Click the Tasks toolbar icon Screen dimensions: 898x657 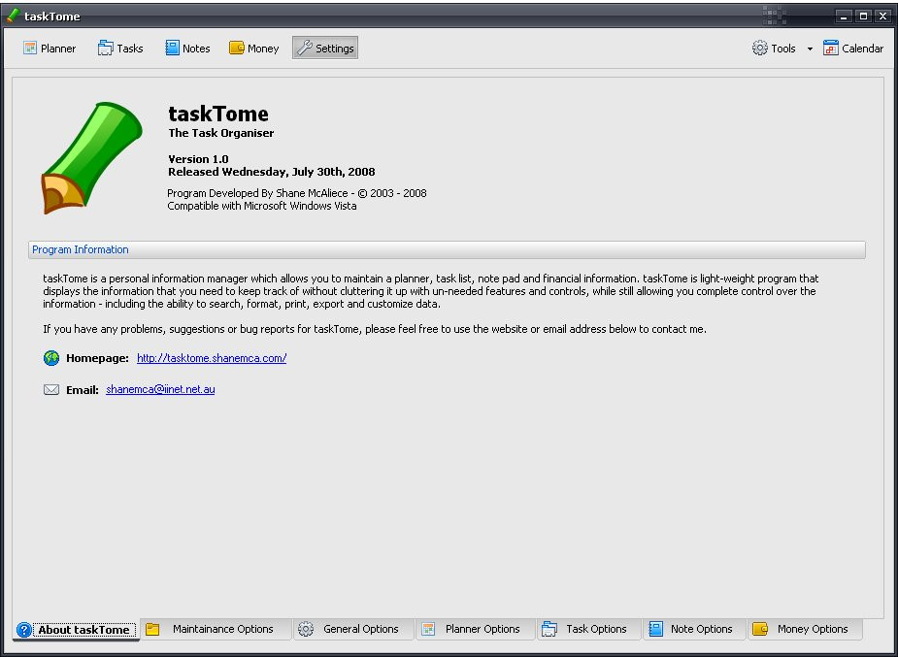click(x=106, y=49)
